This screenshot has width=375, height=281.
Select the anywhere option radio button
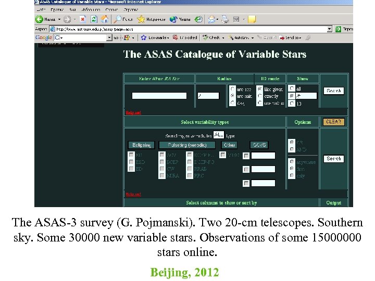(292, 162)
